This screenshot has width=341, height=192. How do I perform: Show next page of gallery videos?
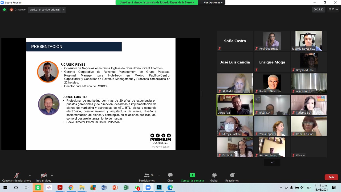tap(272, 162)
